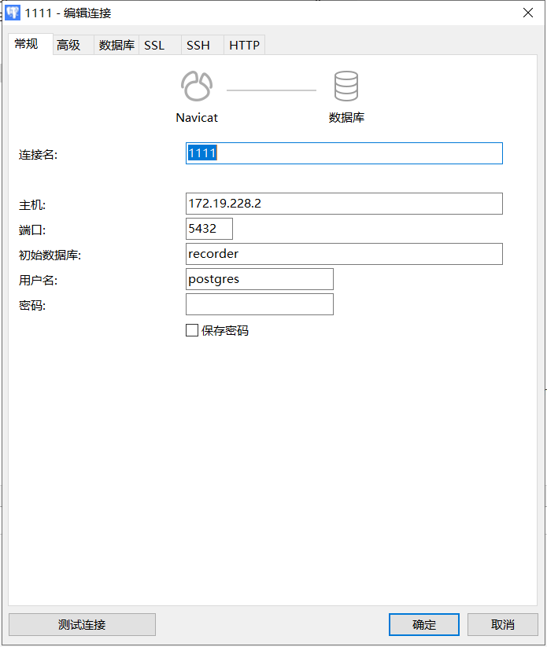Focus the empty 密码 password field
Image resolution: width=547 pixels, height=647 pixels.
click(259, 304)
